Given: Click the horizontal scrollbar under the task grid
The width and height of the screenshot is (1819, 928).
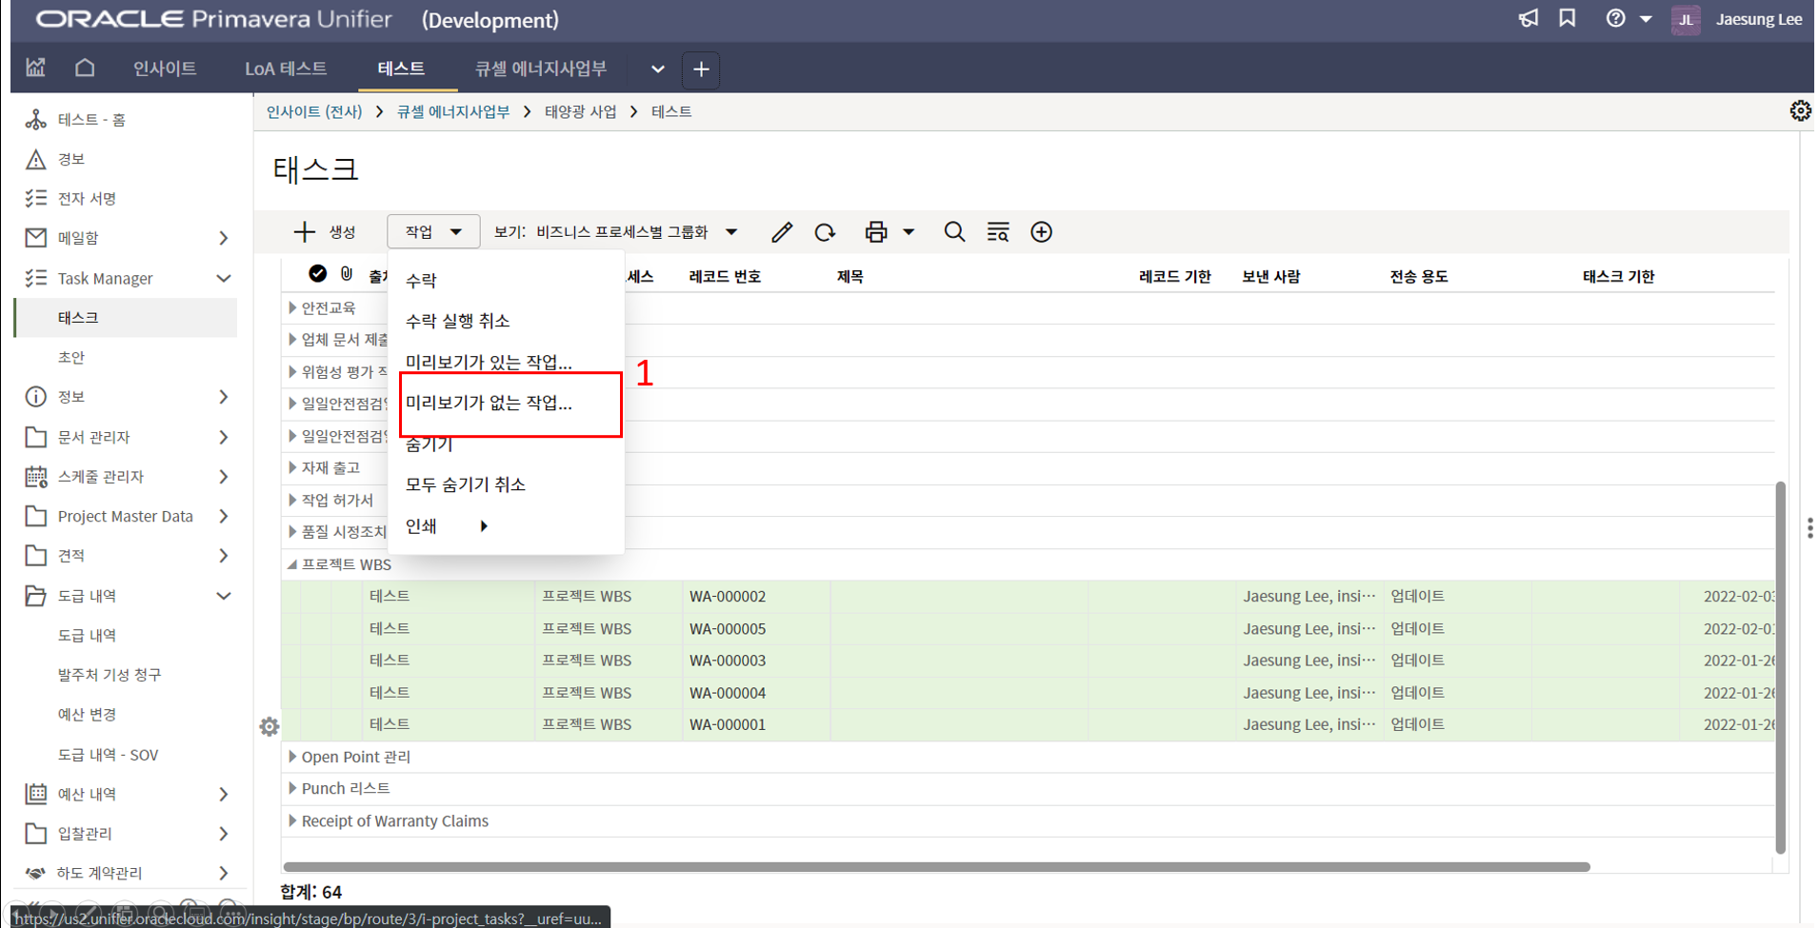Looking at the screenshot, I should coord(935,867).
